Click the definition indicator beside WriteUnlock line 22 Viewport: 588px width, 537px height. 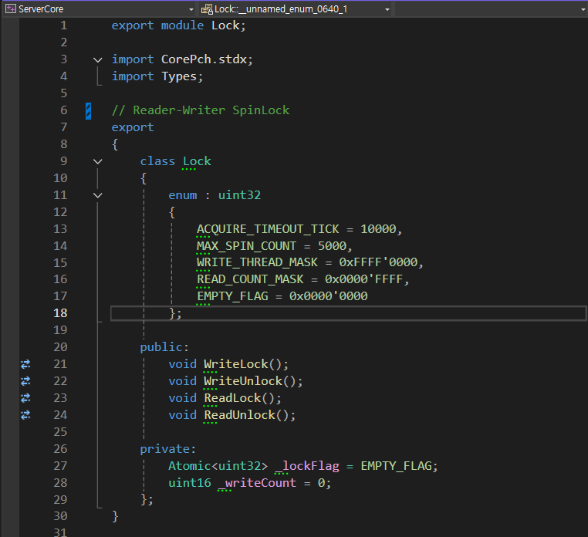tap(25, 381)
